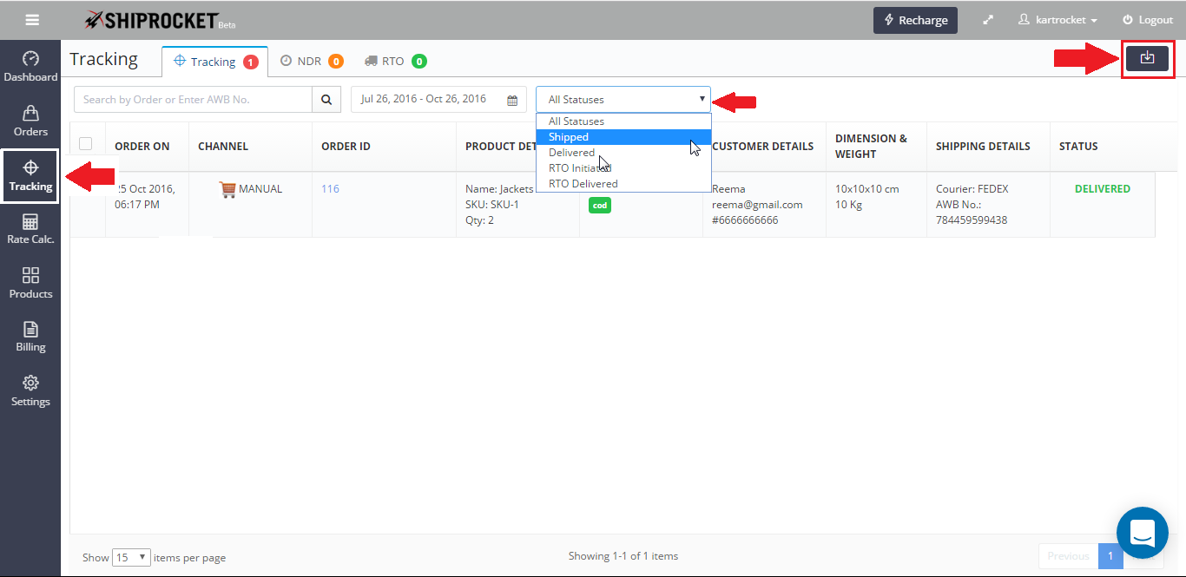Screen dimensions: 1186x577
Task: Toggle the fullscreen expand icon
Action: (988, 20)
